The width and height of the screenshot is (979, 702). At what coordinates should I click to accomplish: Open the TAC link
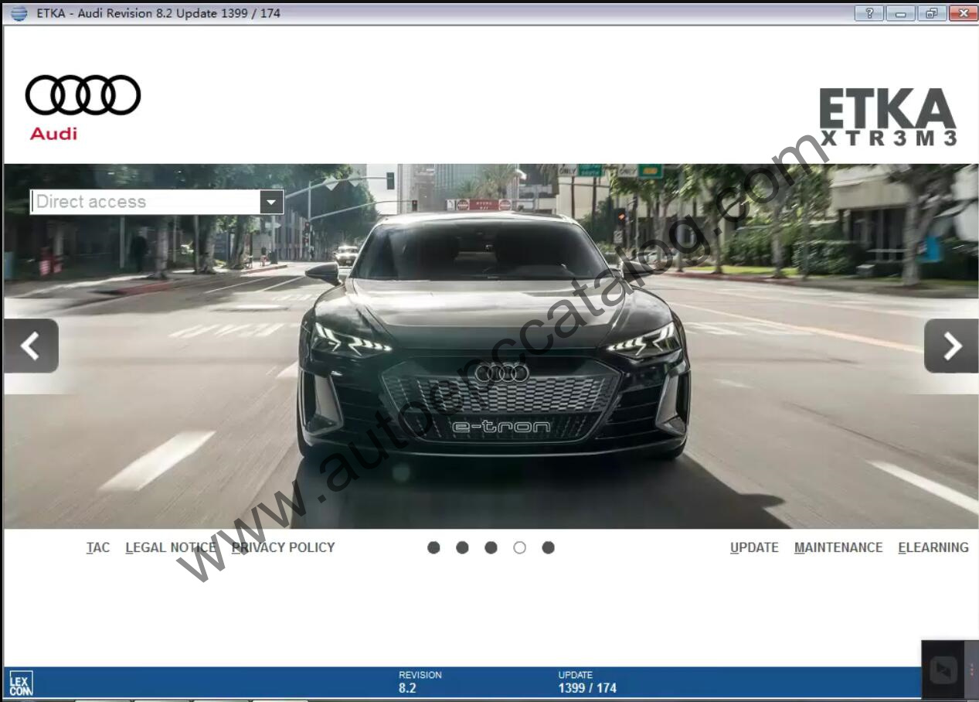(x=98, y=547)
